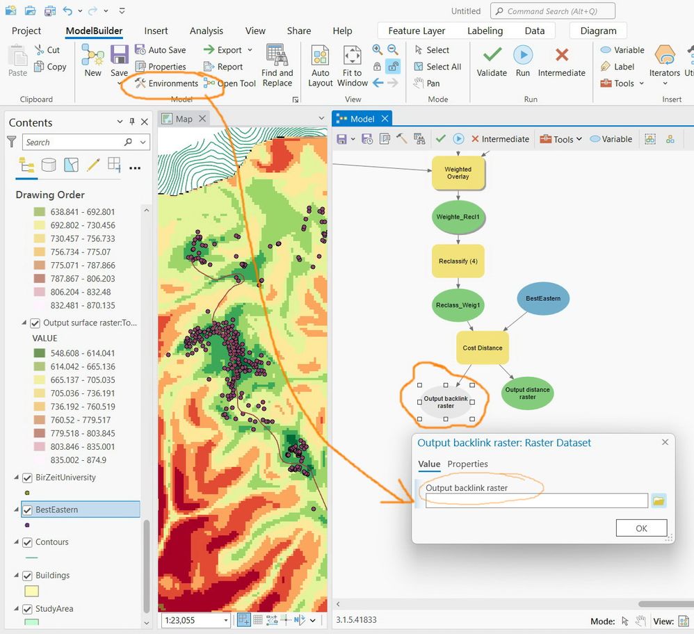Screen dimensions: 694x634
Task: Run the model from ribbon
Action: pos(523,61)
